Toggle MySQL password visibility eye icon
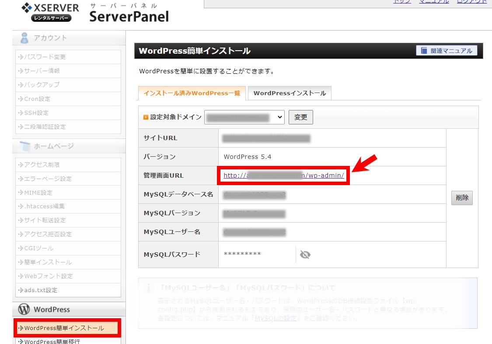Screen dimensions: 492x344 [x=305, y=255]
